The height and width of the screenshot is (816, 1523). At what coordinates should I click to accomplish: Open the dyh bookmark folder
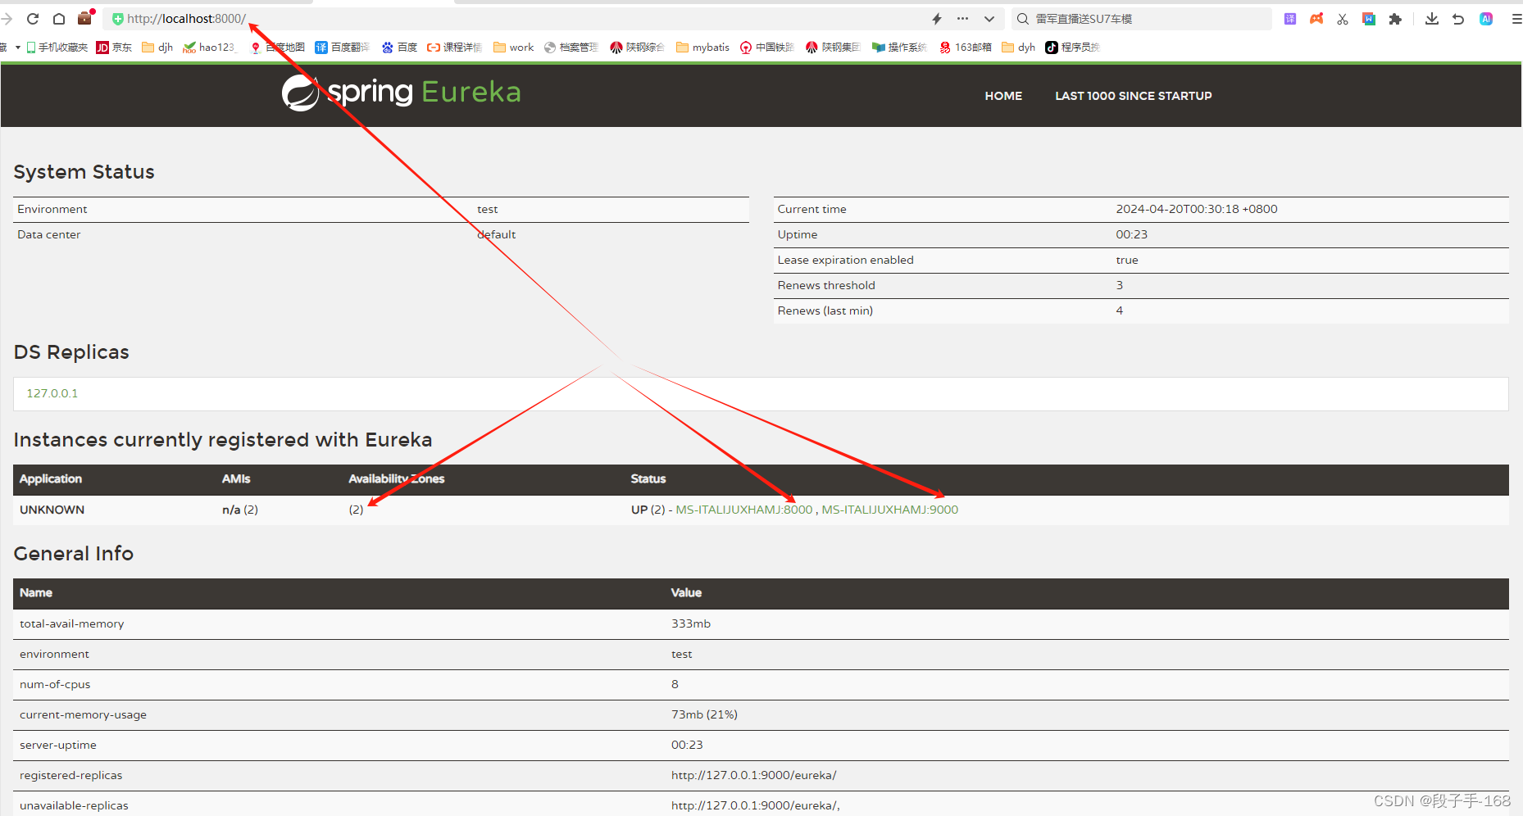coord(1018,48)
